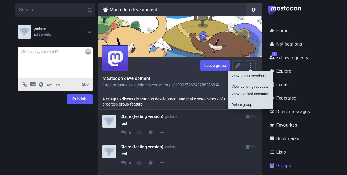Toggle the CW content warning
The height and width of the screenshot is (175, 347).
click(x=49, y=85)
